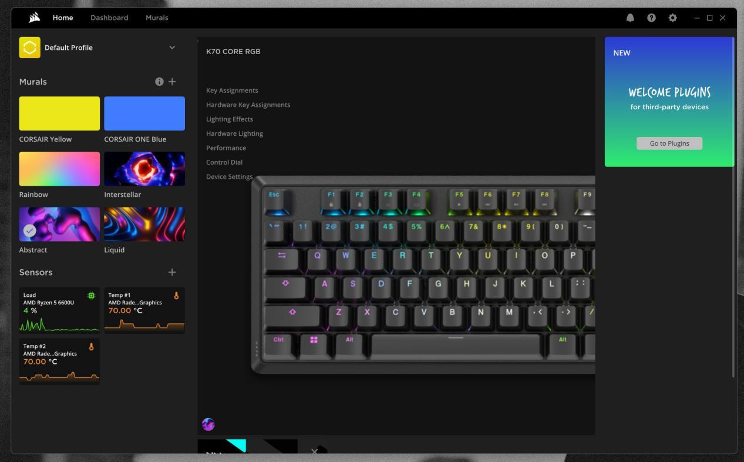Select the Rainbow mural swatch
This screenshot has height=462, width=744.
pyautogui.click(x=59, y=169)
